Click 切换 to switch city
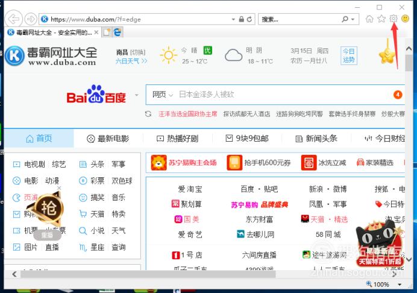Image resolution: width=417 pixels, height=293 pixels. point(138,52)
